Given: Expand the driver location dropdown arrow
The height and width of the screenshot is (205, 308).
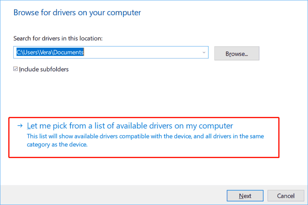Looking at the screenshot, I should pos(204,53).
